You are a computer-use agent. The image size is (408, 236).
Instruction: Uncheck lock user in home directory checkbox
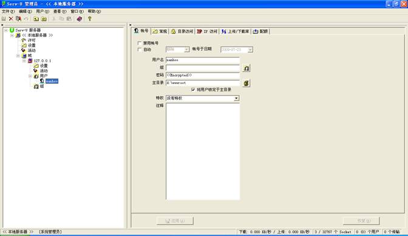pos(193,90)
